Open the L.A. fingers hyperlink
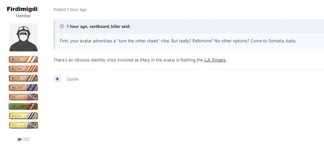Viewport: 324px width, 147px height. 215,60
